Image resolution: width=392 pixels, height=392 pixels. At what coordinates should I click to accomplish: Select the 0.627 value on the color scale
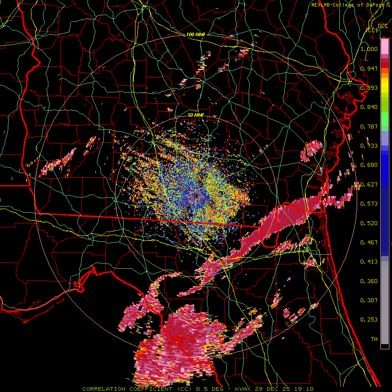pyautogui.click(x=369, y=185)
